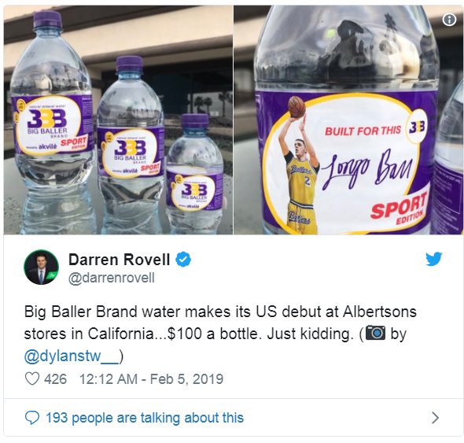Click the smallest water bottle in photo
464x443 pixels.
point(194,174)
